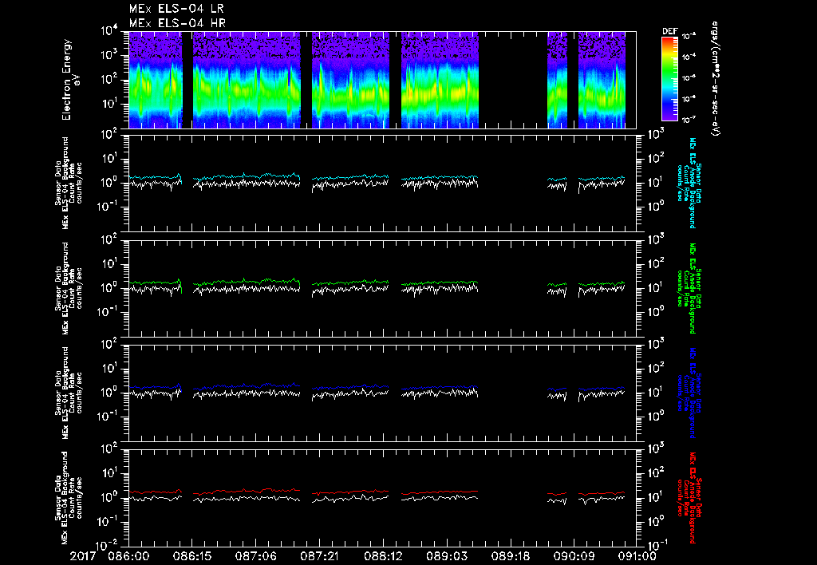Click the 'DEF' label above the color bar
The width and height of the screenshot is (817, 565).
click(669, 31)
